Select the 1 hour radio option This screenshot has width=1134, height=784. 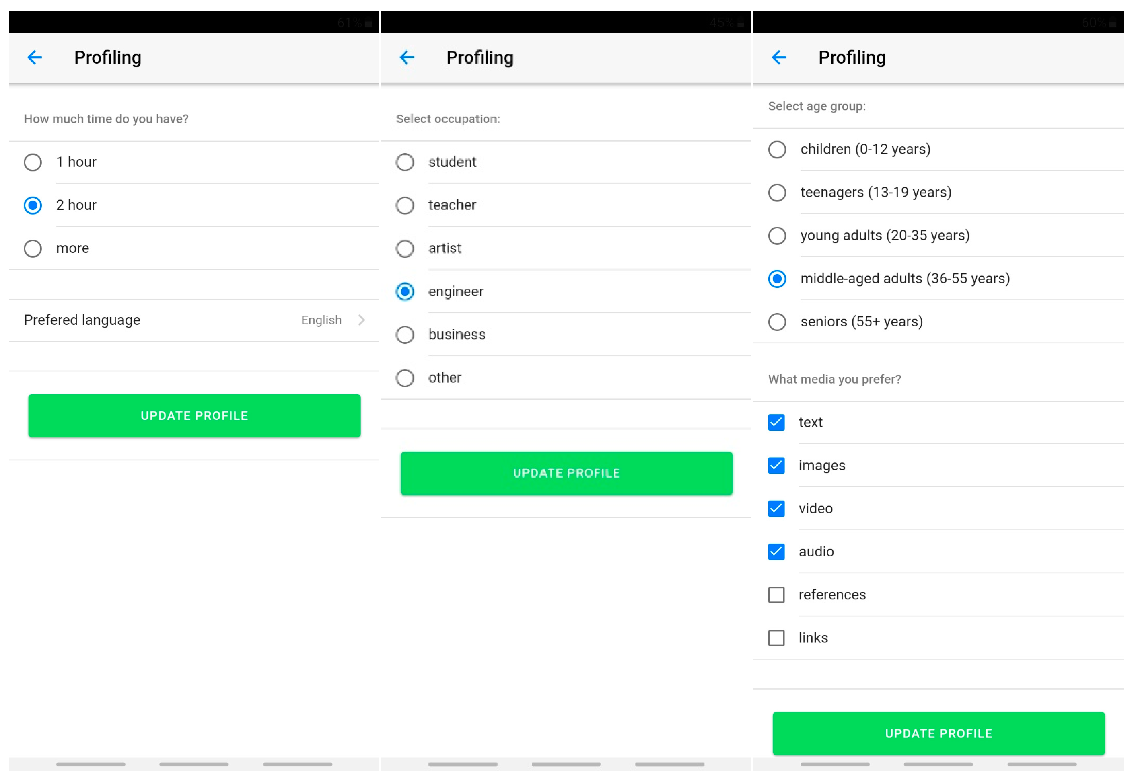(33, 162)
